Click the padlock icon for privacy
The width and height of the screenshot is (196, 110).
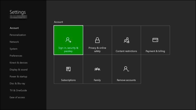tap(97, 40)
